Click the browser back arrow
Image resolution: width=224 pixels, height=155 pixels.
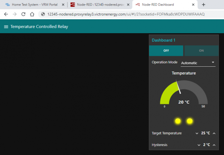tap(6, 14)
